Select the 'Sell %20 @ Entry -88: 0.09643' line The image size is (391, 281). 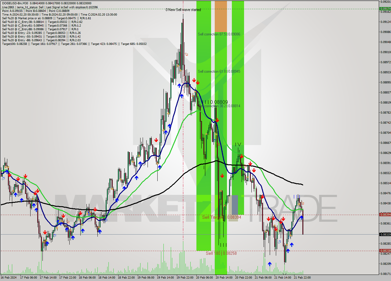[x=41, y=40]
